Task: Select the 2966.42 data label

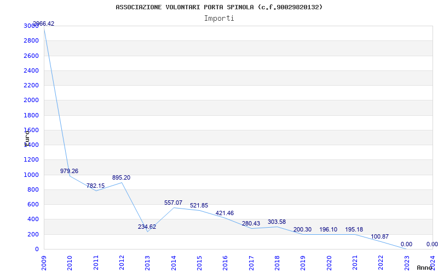Action: pos(44,23)
